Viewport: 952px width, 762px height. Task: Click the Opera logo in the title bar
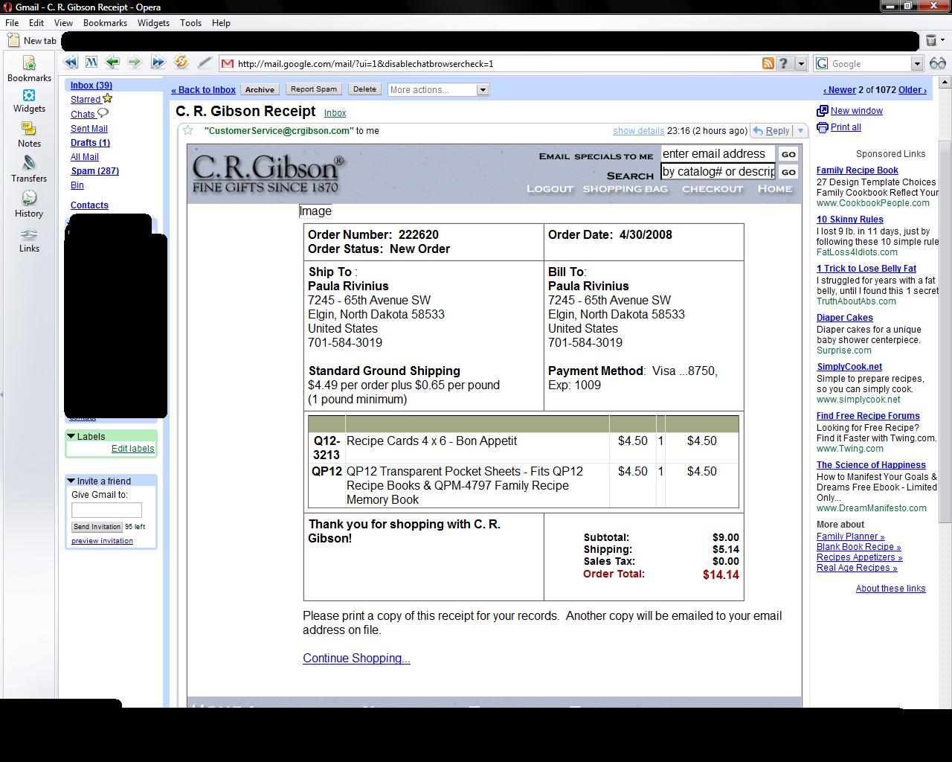tap(7, 7)
